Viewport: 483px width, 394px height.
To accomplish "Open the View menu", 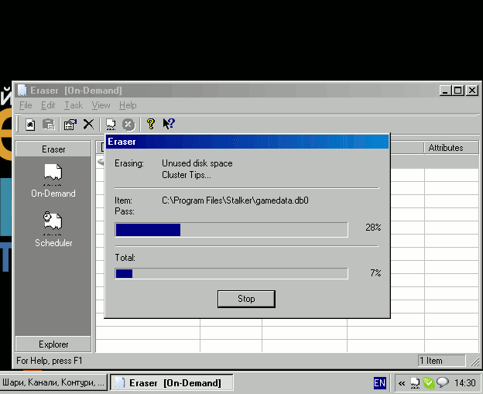I will (101, 105).
